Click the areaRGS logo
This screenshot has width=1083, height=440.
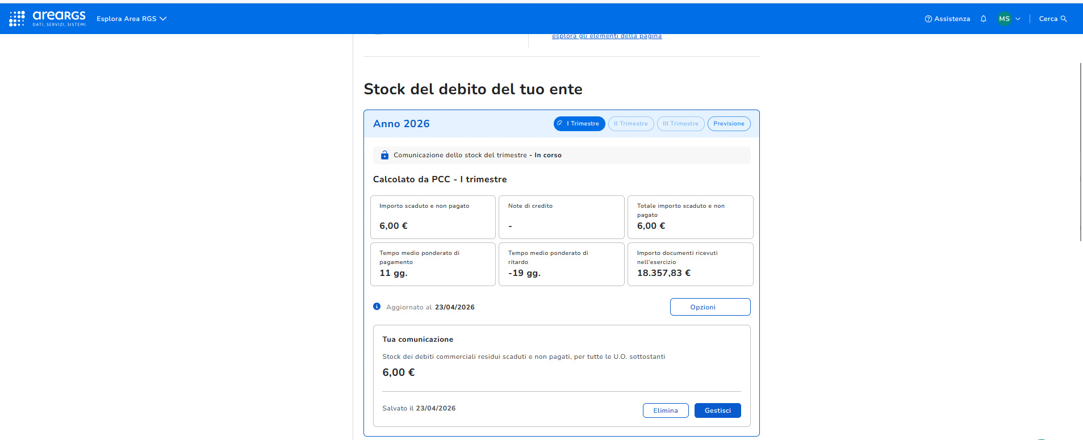pyautogui.click(x=59, y=18)
